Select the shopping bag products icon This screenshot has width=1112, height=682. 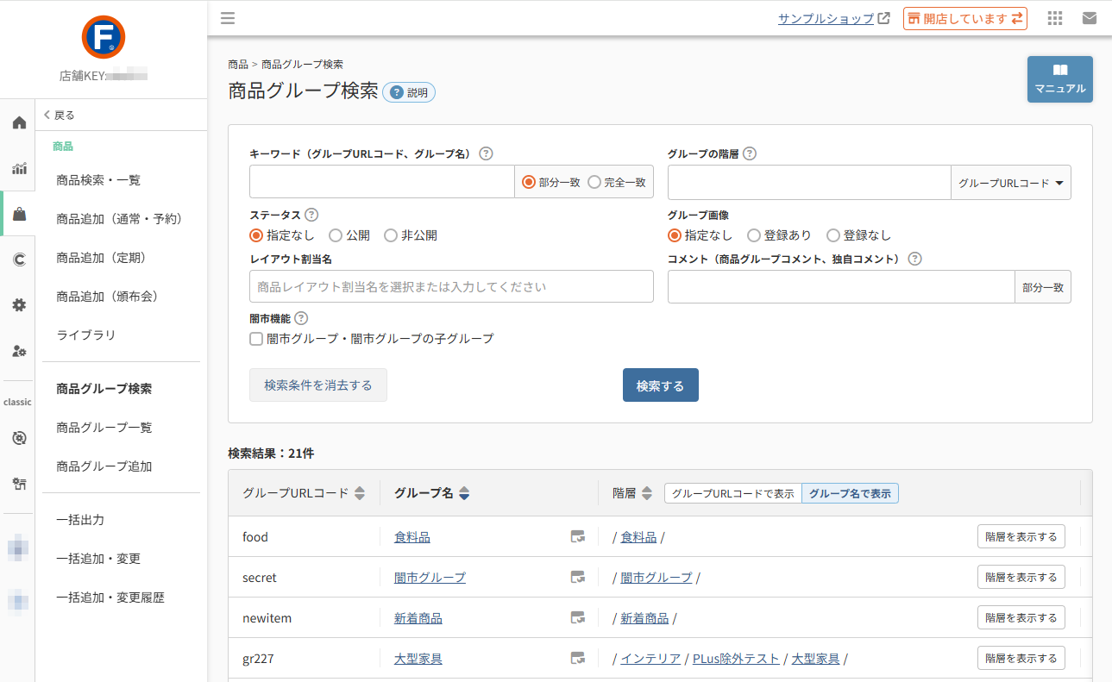(19, 214)
